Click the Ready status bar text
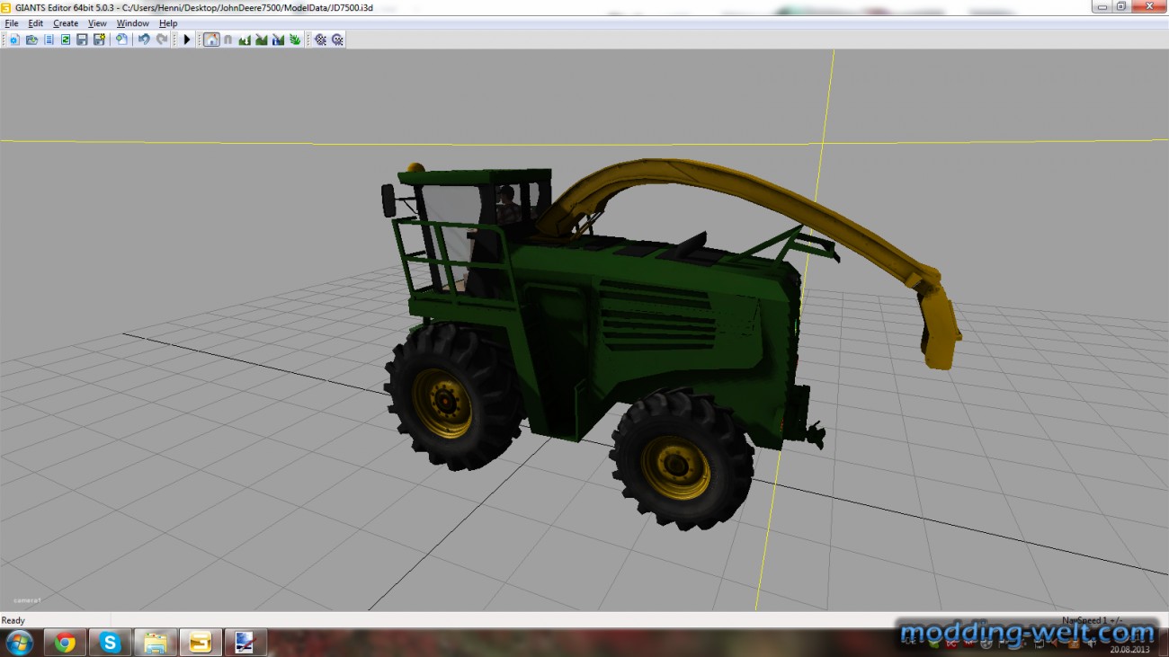Screen dimensions: 1169x657 pos(13,620)
